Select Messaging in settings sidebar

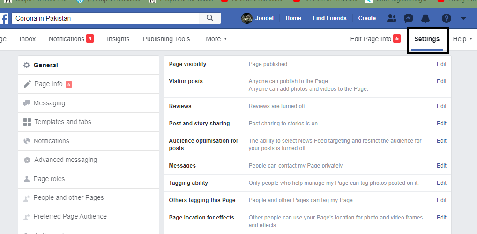click(89, 103)
